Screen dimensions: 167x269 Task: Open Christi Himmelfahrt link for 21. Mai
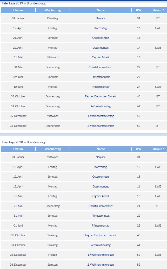tap(101, 206)
